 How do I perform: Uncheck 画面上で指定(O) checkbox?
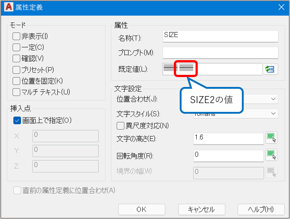coord(17,120)
